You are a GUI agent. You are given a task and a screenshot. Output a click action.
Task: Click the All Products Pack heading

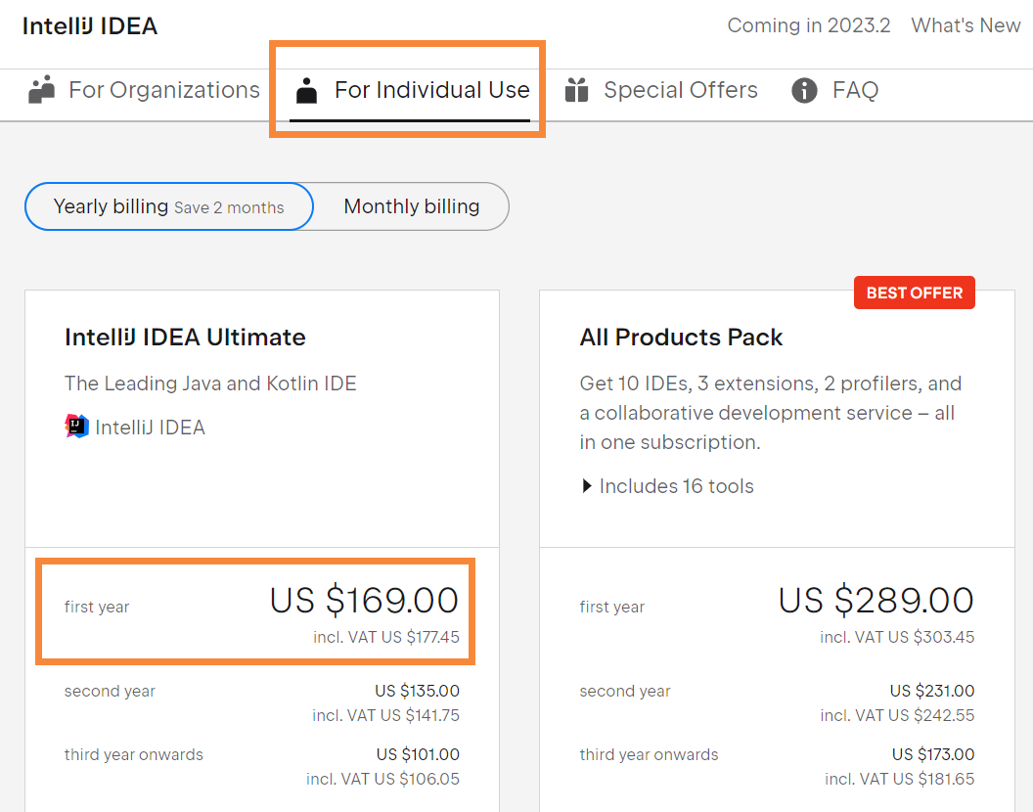(681, 338)
